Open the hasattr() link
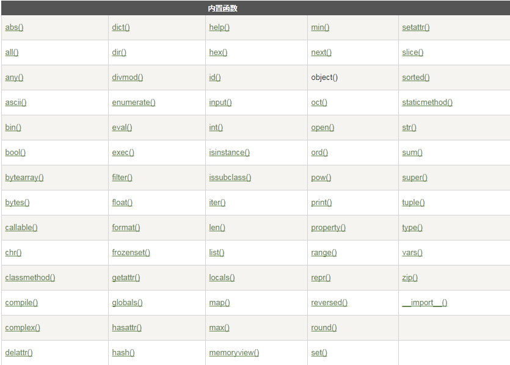The image size is (510, 365). coord(126,328)
